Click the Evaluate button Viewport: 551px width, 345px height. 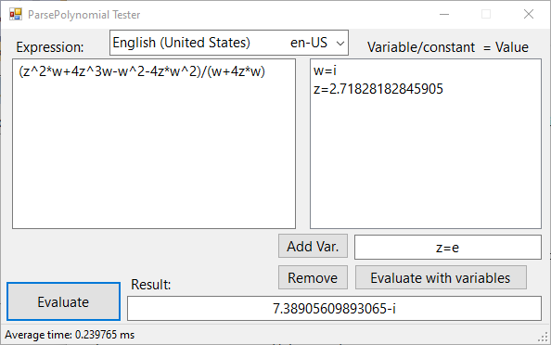pyautogui.click(x=64, y=301)
